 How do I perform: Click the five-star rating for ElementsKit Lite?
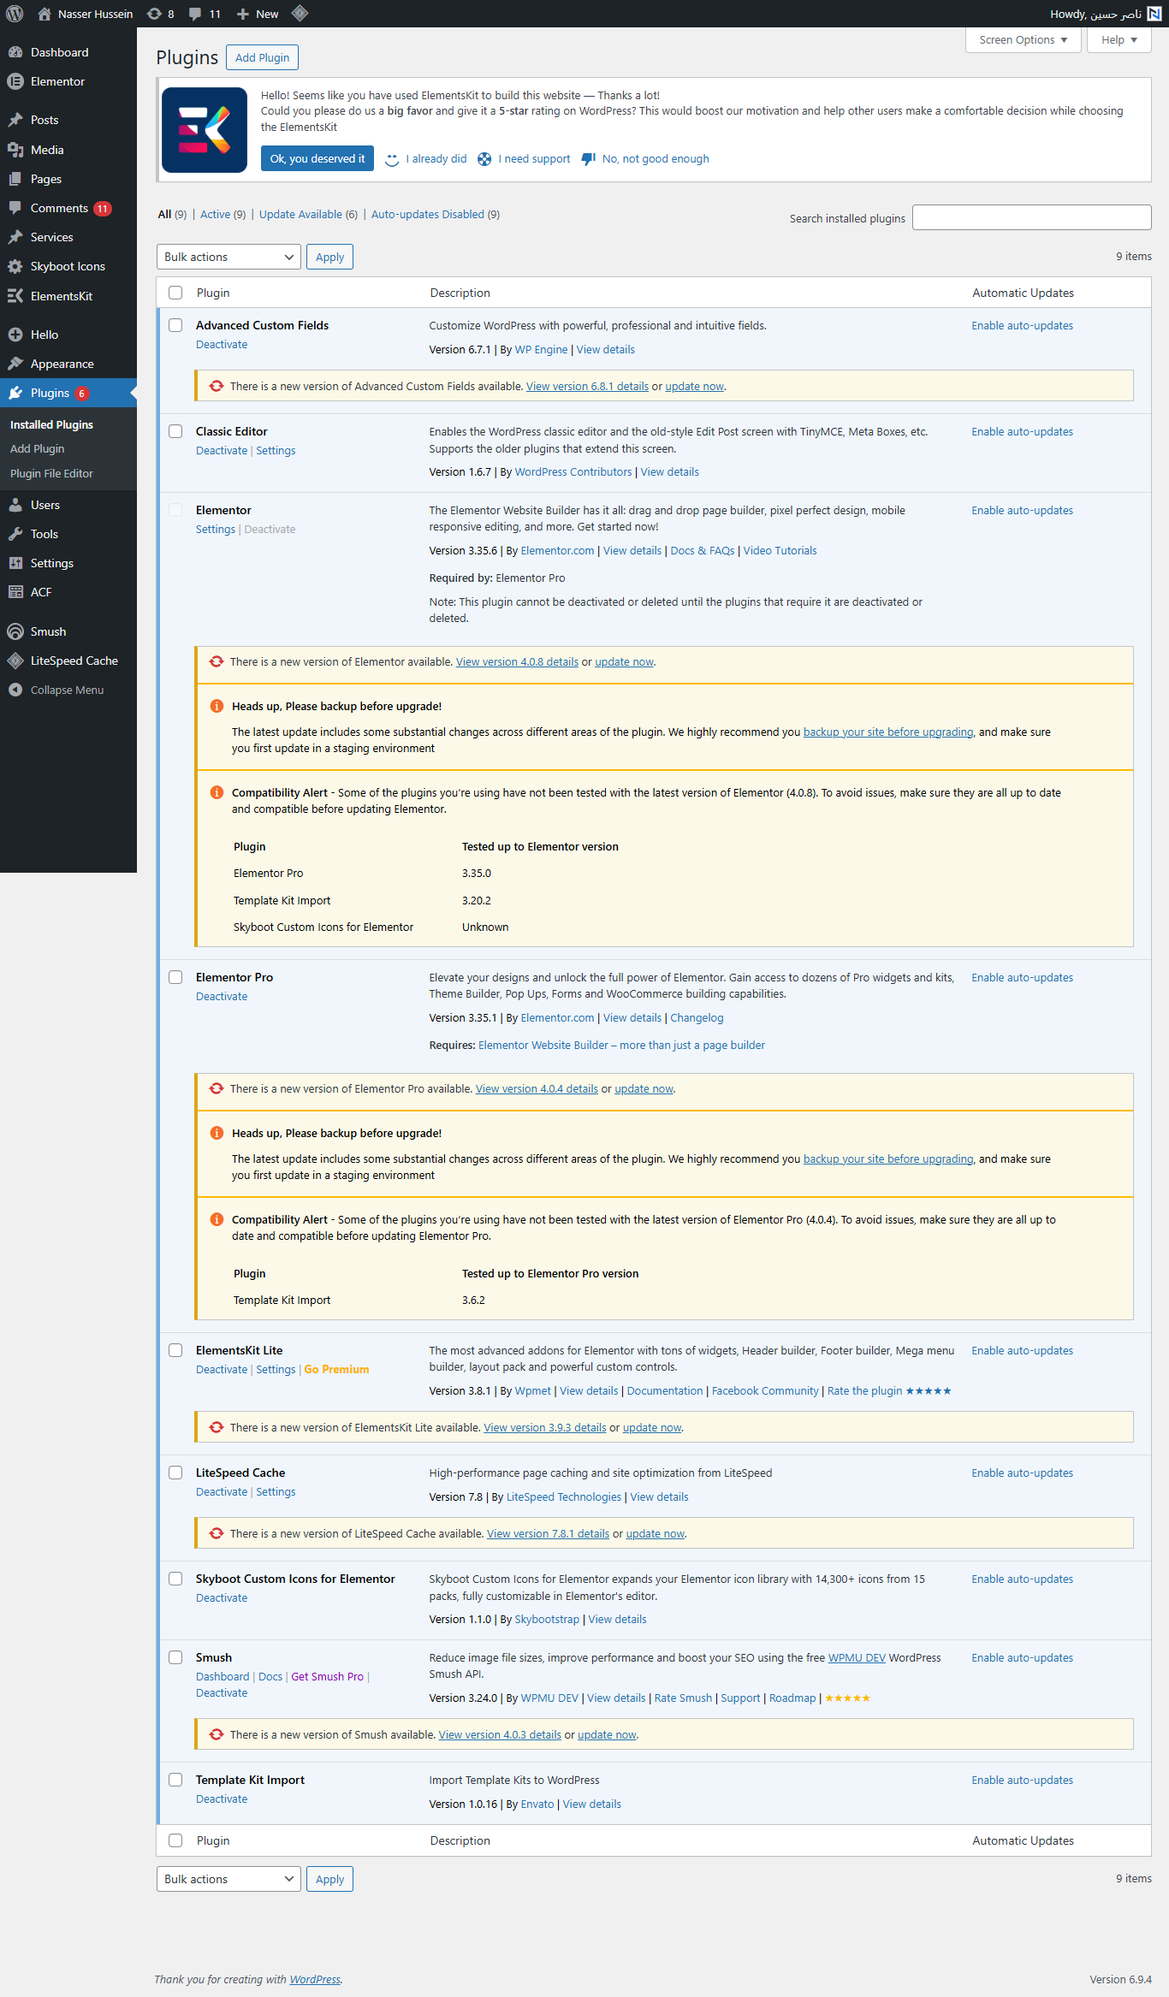[x=929, y=1390]
